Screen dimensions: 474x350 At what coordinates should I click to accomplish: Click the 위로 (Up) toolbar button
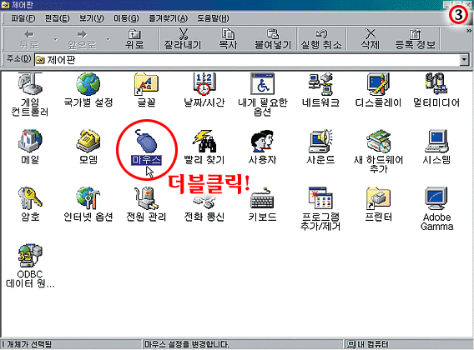[x=134, y=39]
